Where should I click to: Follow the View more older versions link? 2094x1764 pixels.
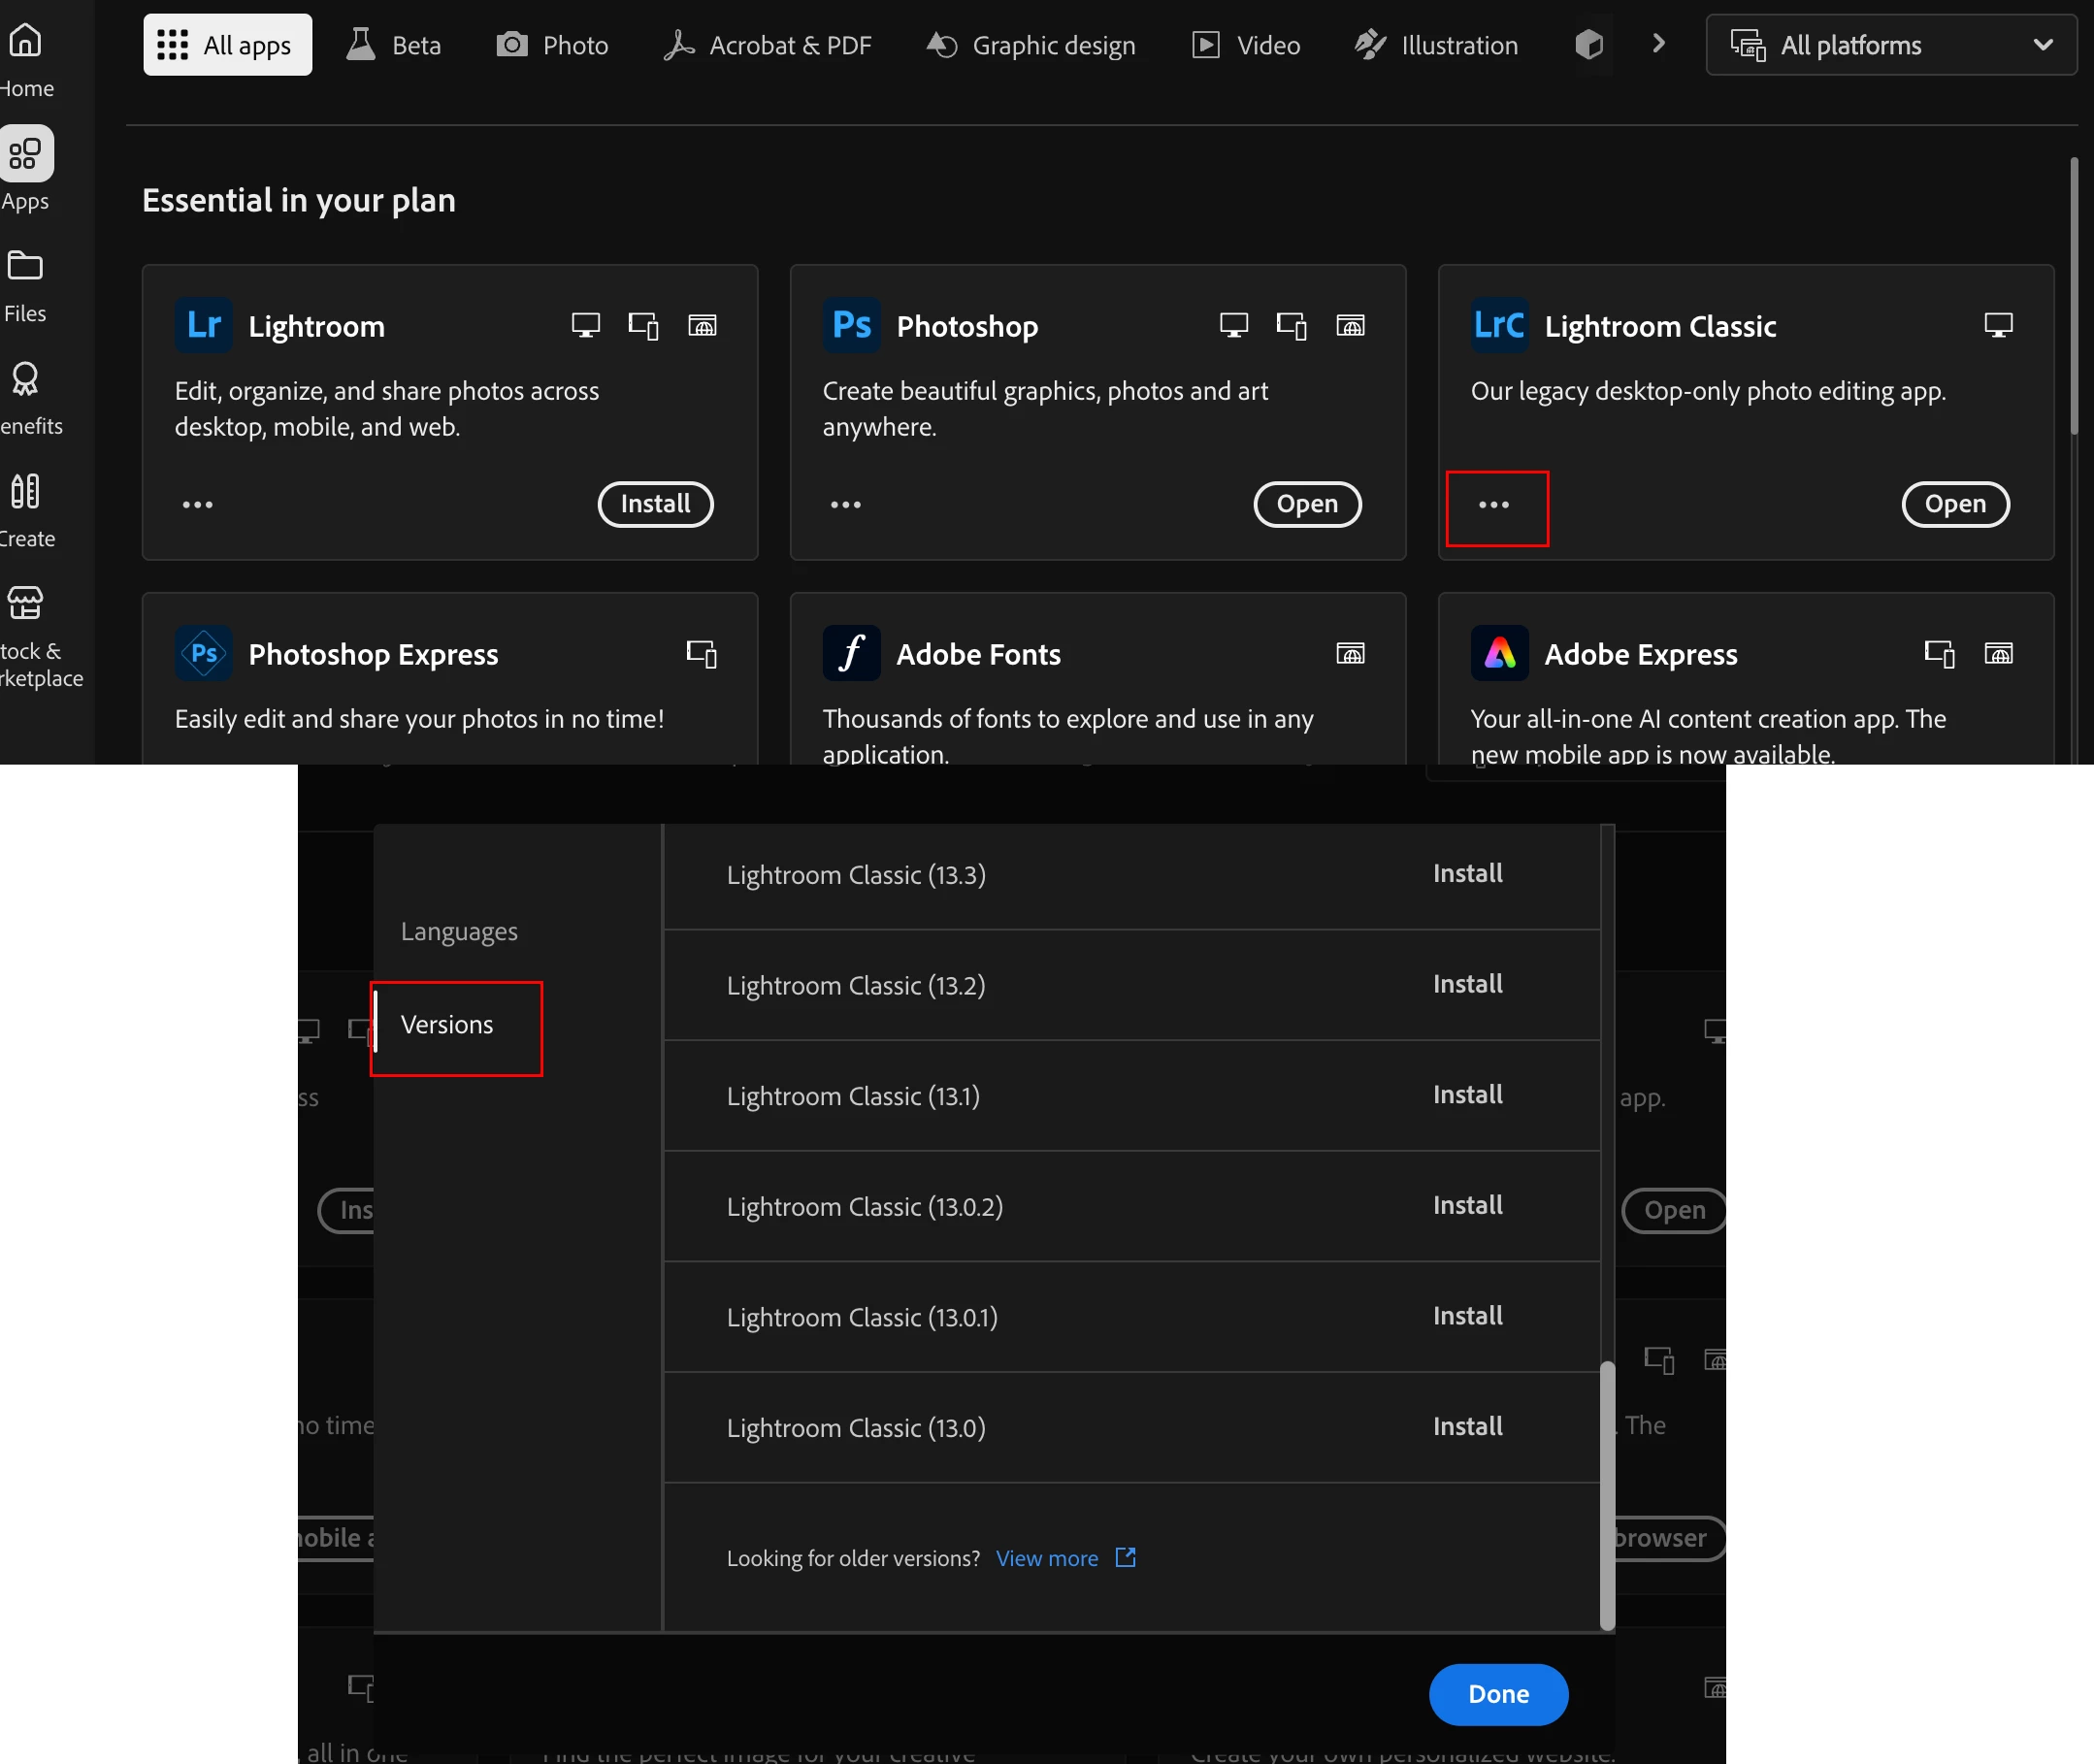[1047, 1558]
